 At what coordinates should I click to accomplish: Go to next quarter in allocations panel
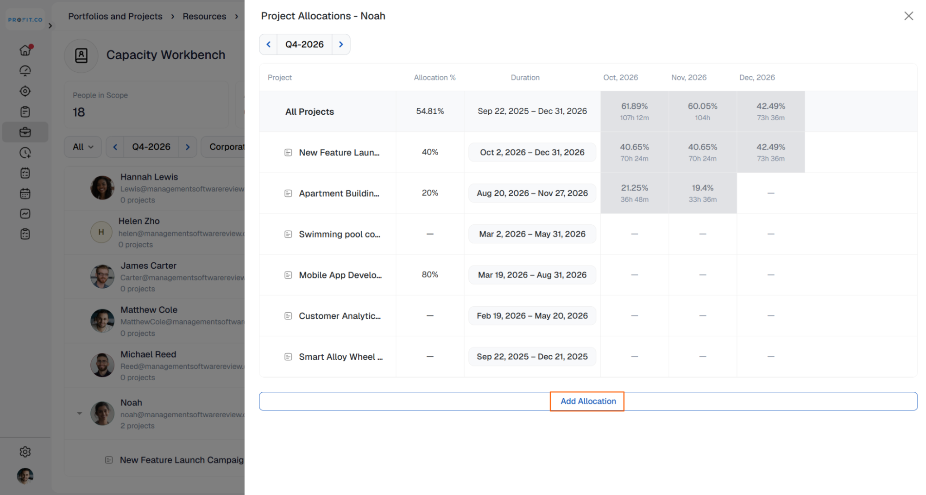pyautogui.click(x=341, y=44)
